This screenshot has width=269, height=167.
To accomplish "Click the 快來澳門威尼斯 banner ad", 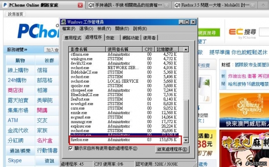I will click(x=244, y=110).
